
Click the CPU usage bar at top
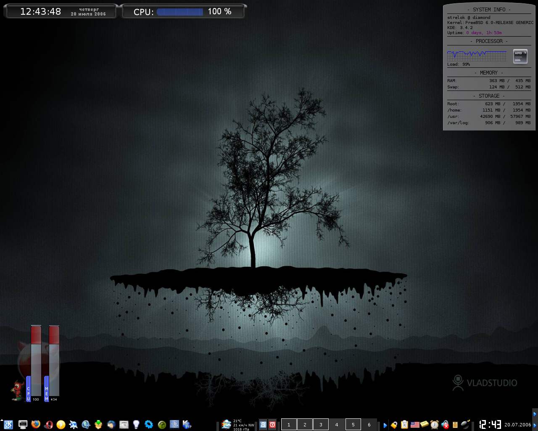click(180, 12)
